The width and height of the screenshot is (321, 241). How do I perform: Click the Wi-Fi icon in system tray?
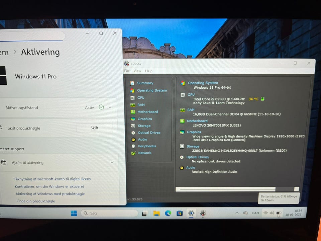(265, 213)
